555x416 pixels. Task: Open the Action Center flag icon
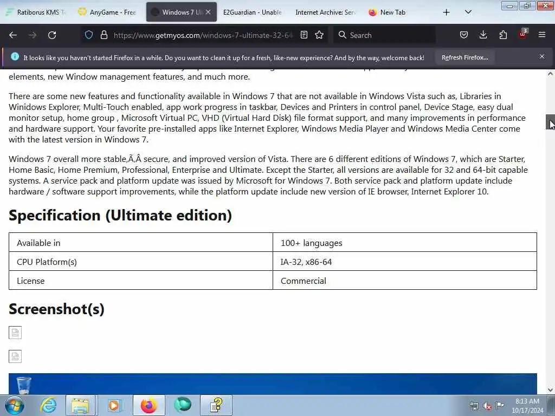coord(500,405)
